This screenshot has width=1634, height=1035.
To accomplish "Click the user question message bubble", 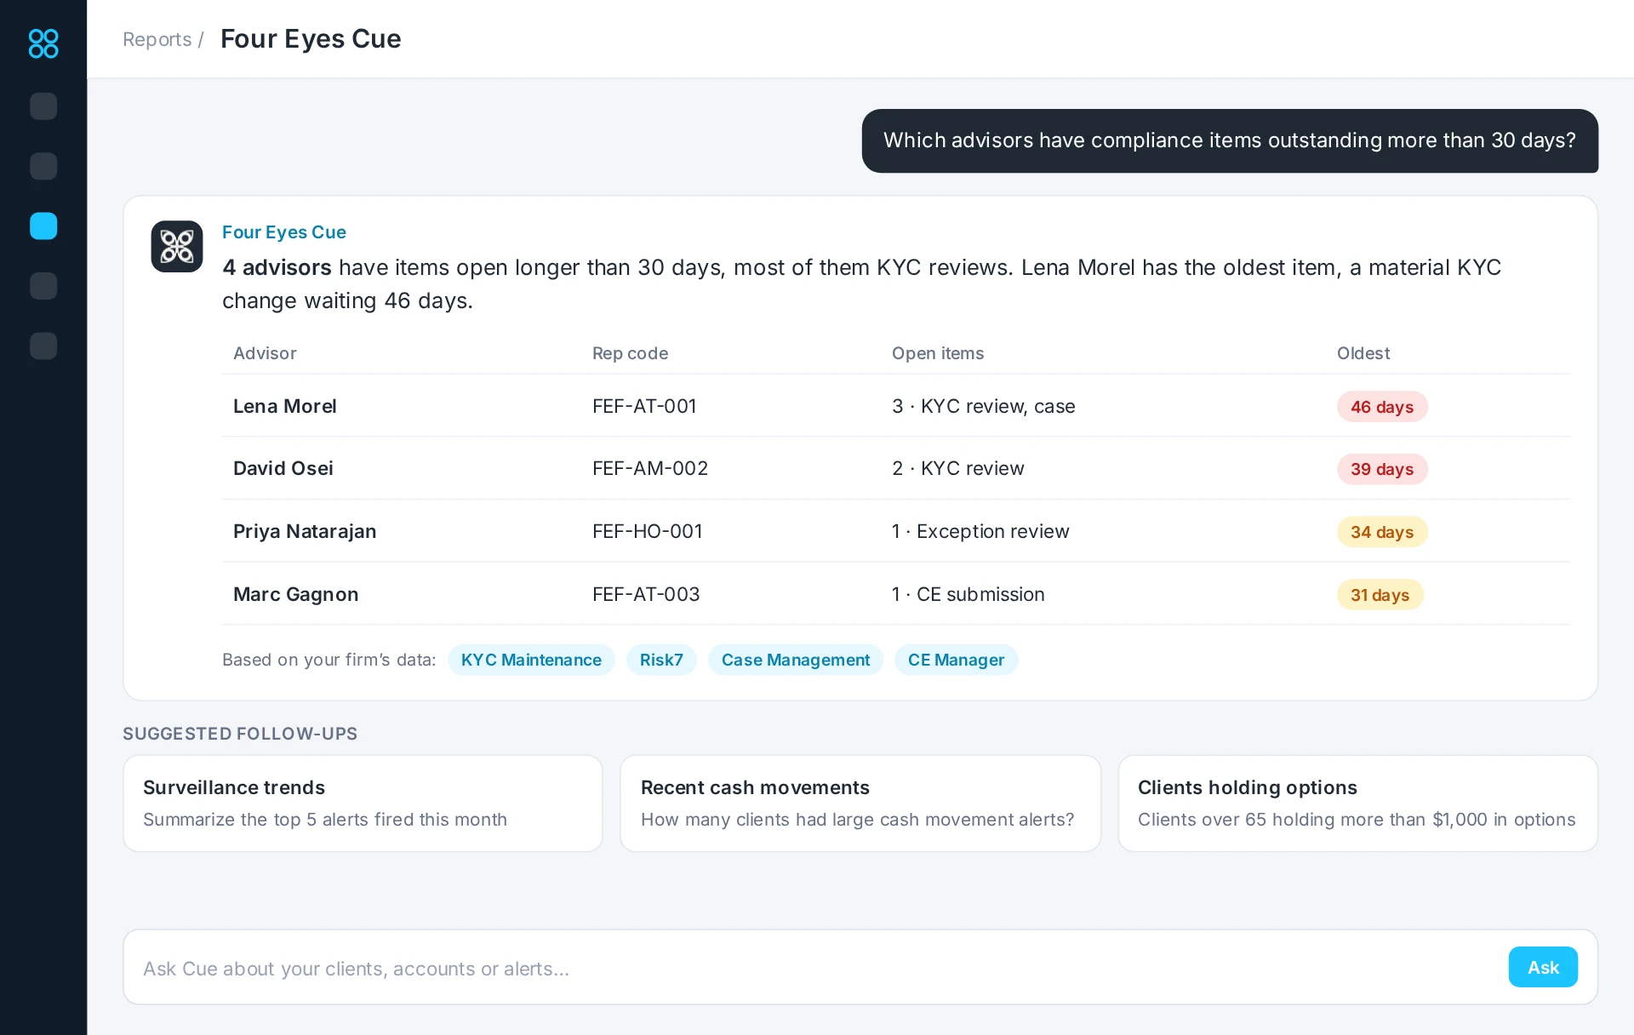I will pos(1230,140).
